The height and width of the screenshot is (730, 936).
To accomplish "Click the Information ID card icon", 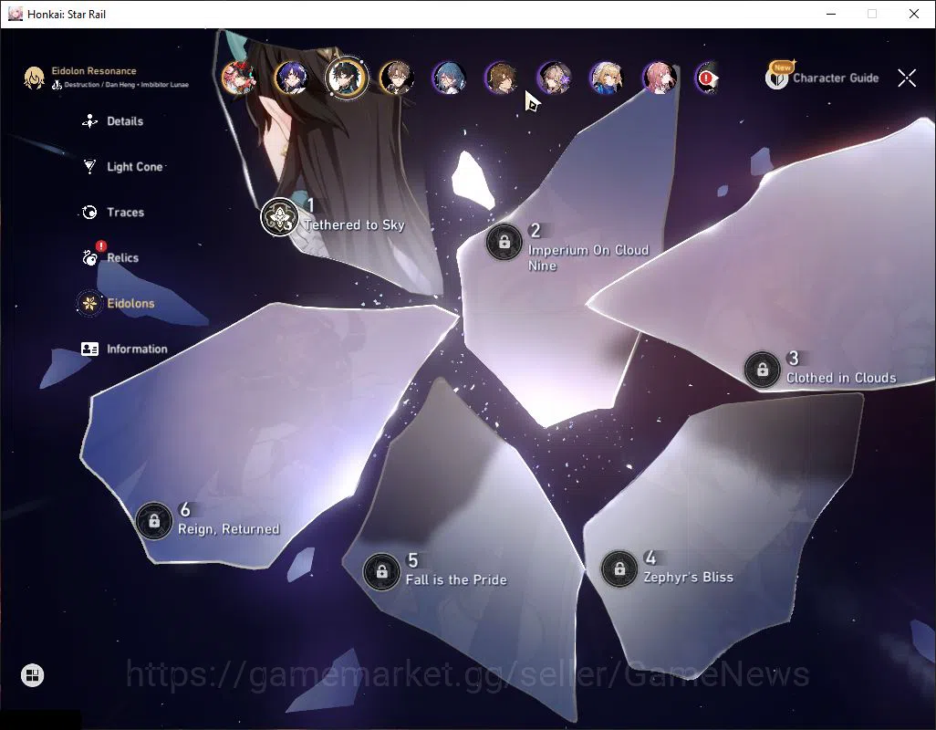I will pyautogui.click(x=89, y=349).
